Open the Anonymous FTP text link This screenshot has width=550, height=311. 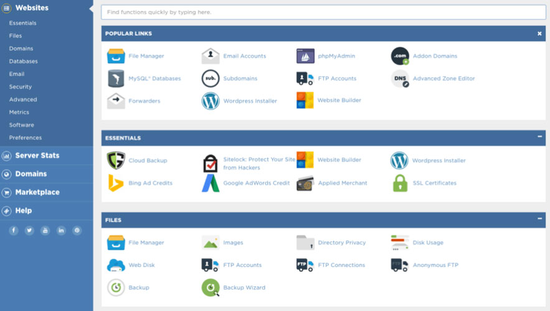(435, 265)
